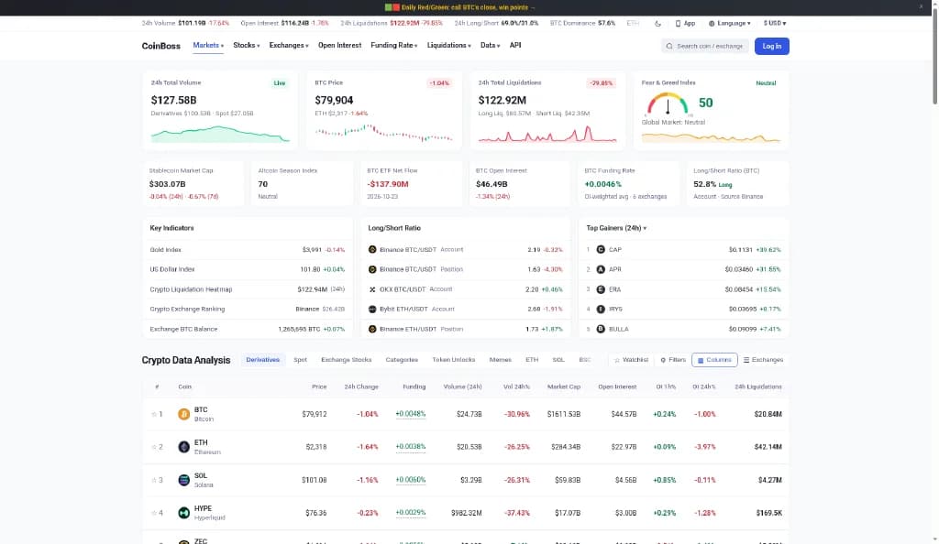Click the 24h Total Volume chart
This screenshot has height=544, width=939.
[220, 134]
